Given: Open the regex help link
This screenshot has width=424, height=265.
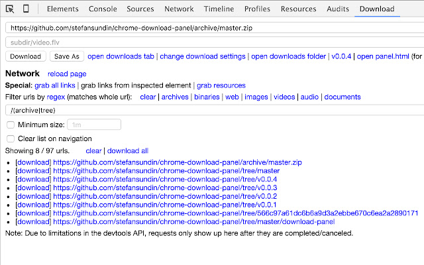Looking at the screenshot, I should [x=56, y=97].
